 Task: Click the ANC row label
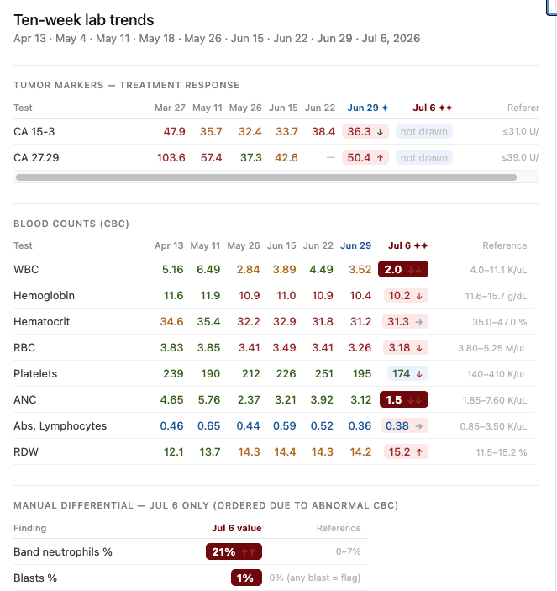tap(25, 399)
